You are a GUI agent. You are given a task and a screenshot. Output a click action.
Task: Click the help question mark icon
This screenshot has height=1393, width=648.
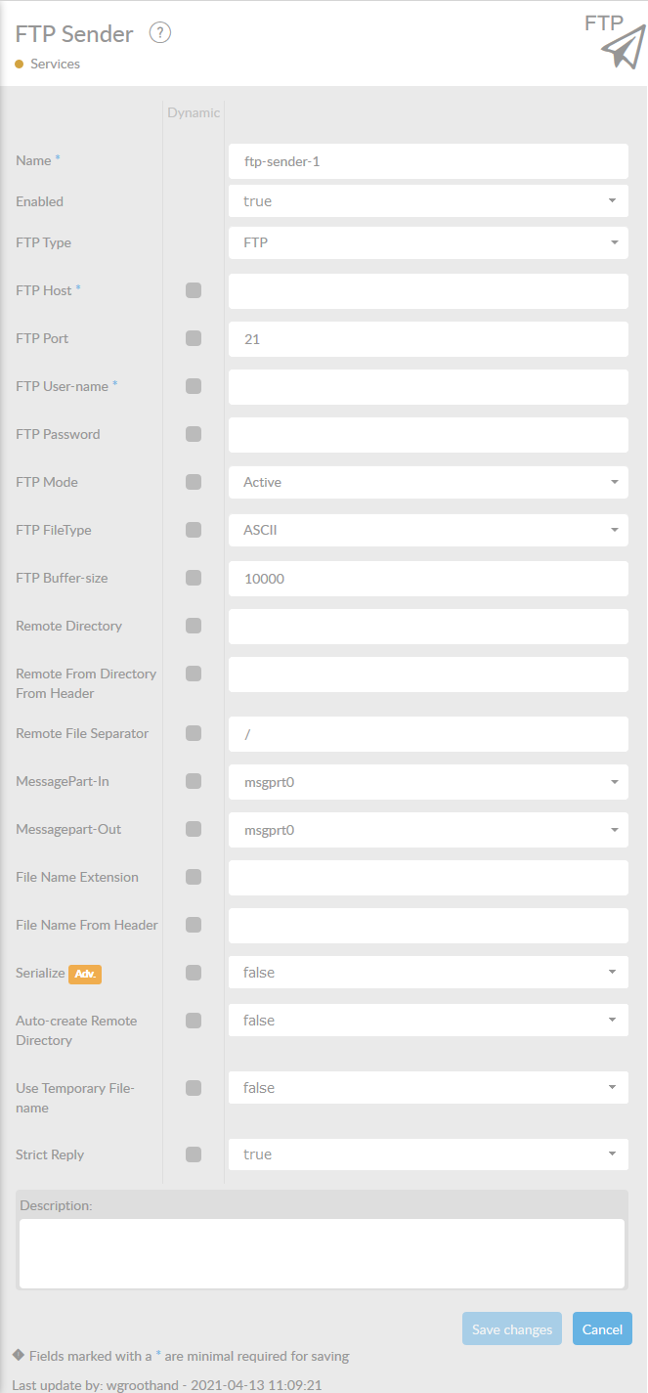tap(160, 32)
